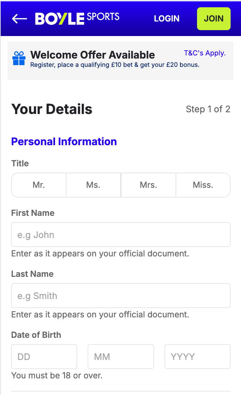
Task: Click the Step 1 of 2 indicator
Action: [x=208, y=109]
